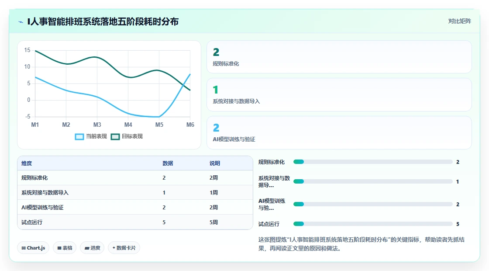
Task: Click the M1 axis label on the chart
Action: pyautogui.click(x=35, y=125)
